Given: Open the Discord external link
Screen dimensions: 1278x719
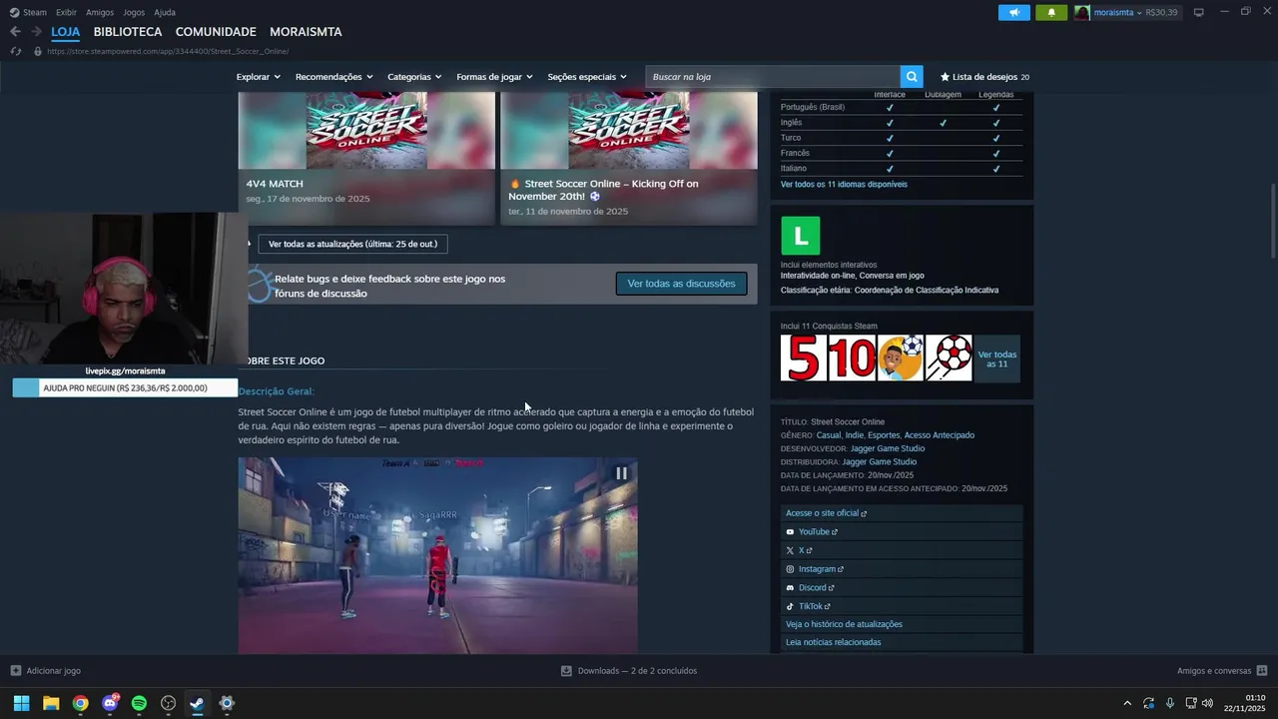Looking at the screenshot, I should (x=902, y=588).
